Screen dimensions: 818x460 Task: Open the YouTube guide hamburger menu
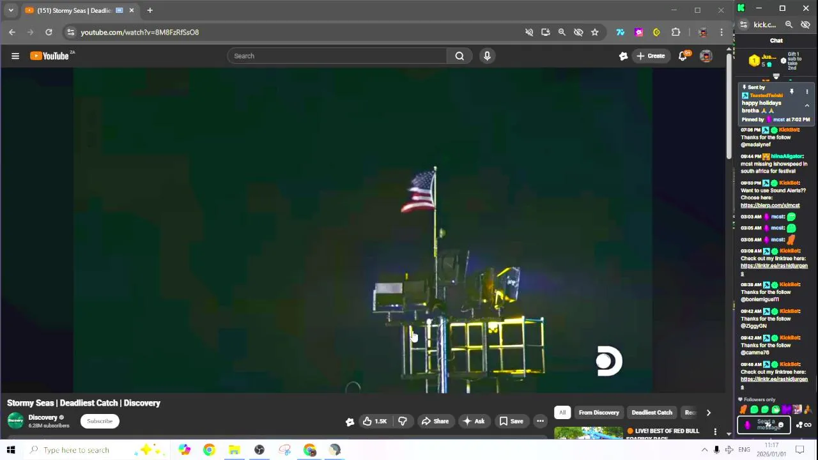point(15,56)
